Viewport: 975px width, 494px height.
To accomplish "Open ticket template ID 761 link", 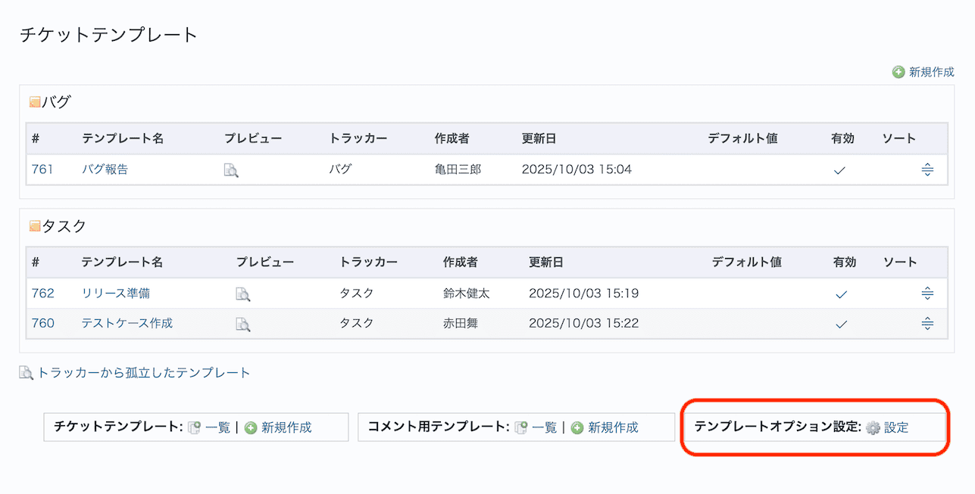I will click(42, 169).
